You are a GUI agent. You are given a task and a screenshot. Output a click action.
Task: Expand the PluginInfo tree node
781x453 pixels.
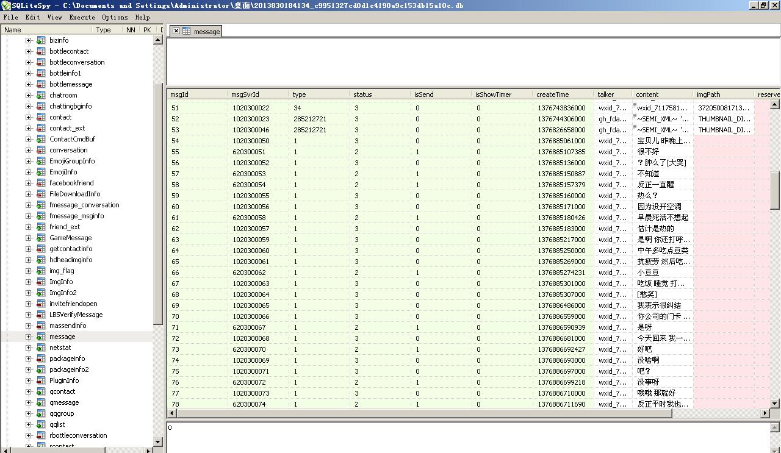pos(28,380)
